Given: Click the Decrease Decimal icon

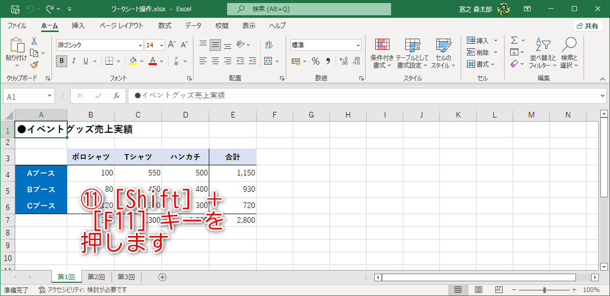Looking at the screenshot, I should 356,61.
